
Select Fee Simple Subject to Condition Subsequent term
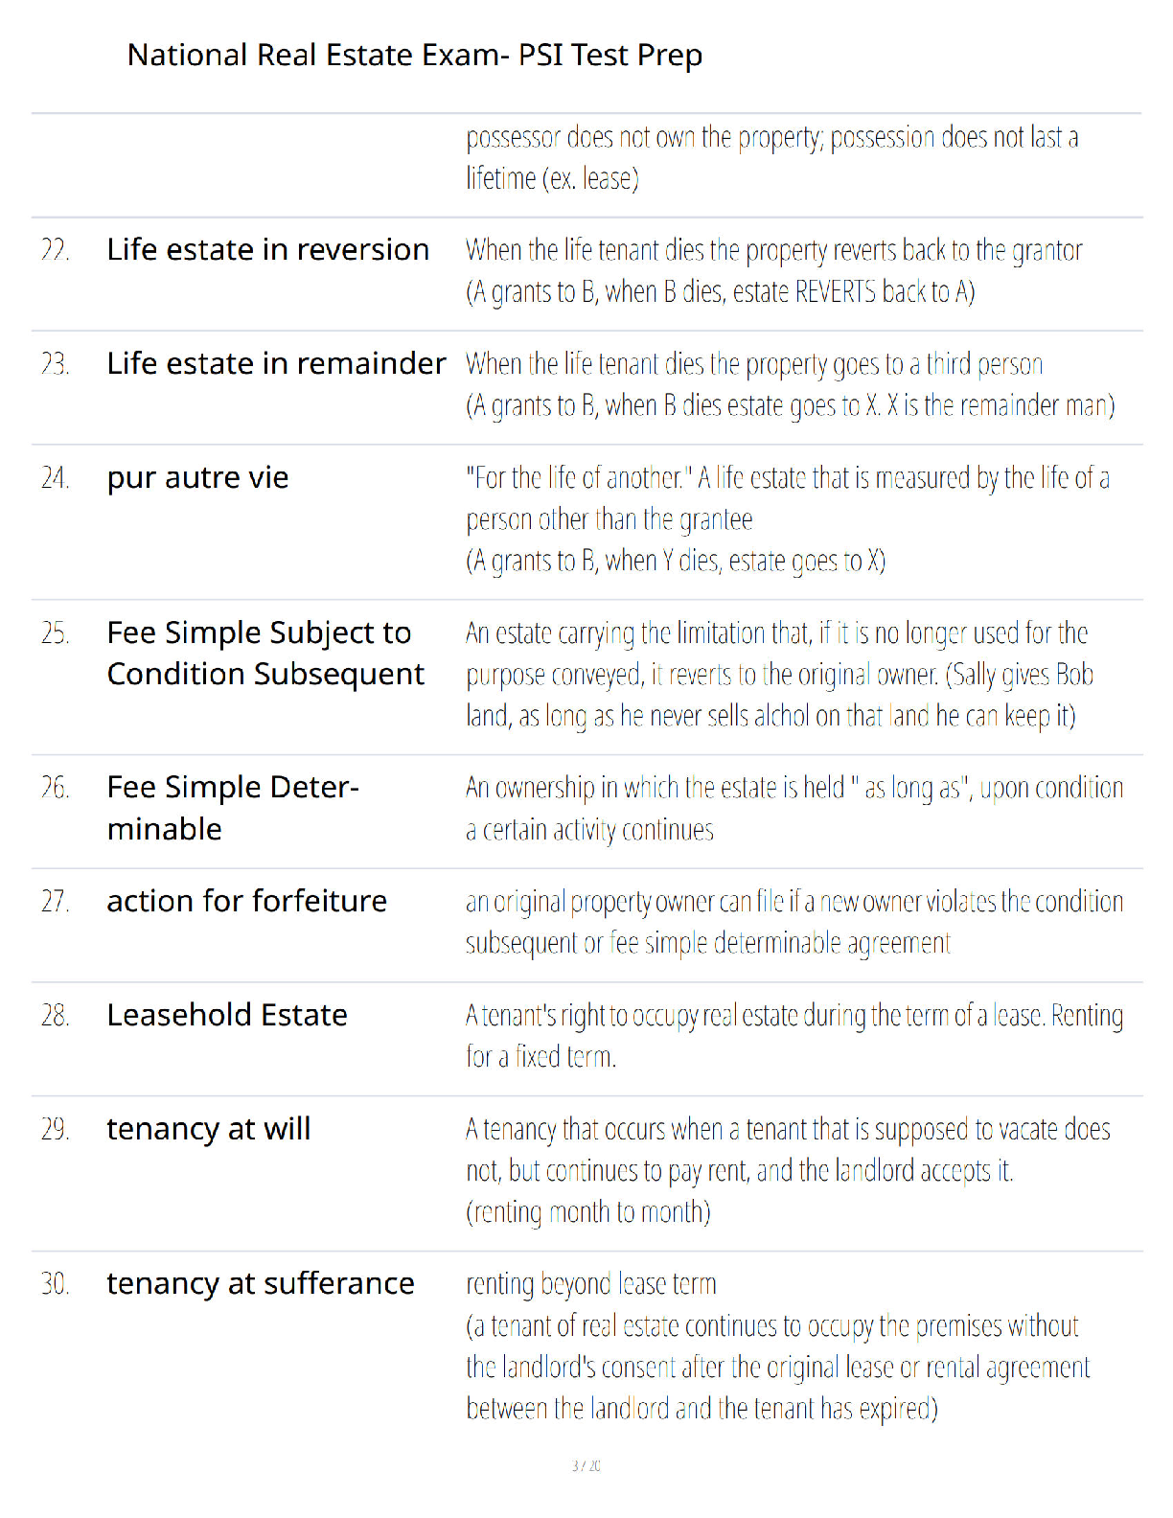[x=265, y=654]
